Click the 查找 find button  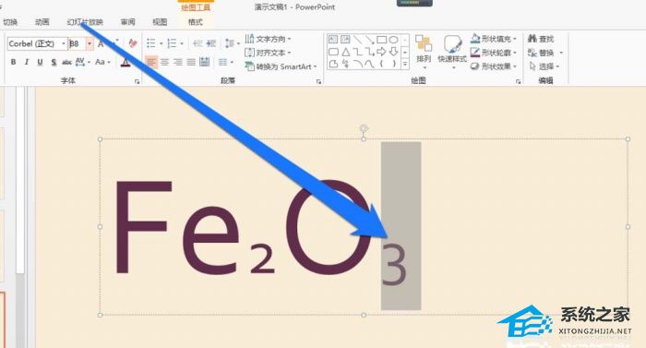tap(541, 39)
